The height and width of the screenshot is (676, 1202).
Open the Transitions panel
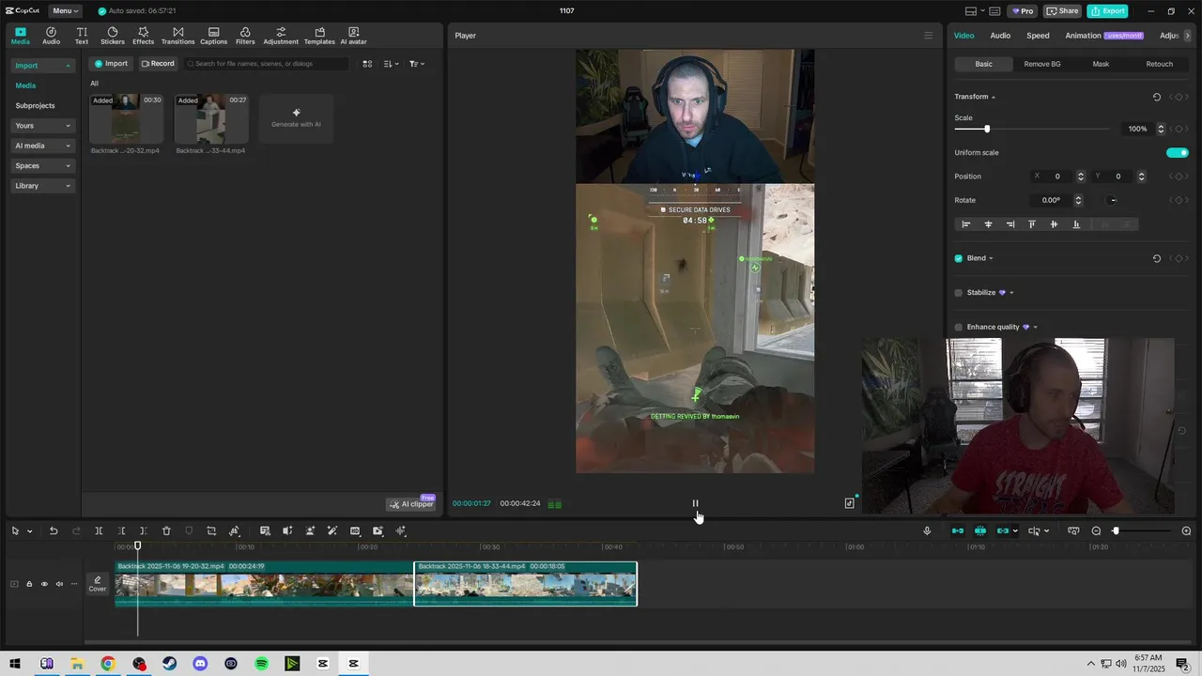pos(177,36)
